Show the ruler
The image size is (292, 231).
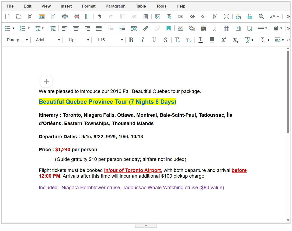click(x=180, y=17)
